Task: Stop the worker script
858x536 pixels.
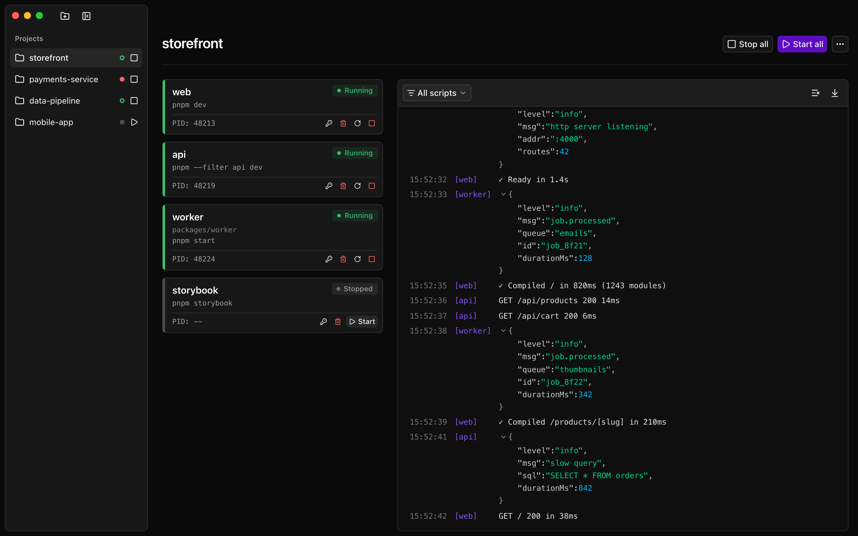Action: point(372,259)
